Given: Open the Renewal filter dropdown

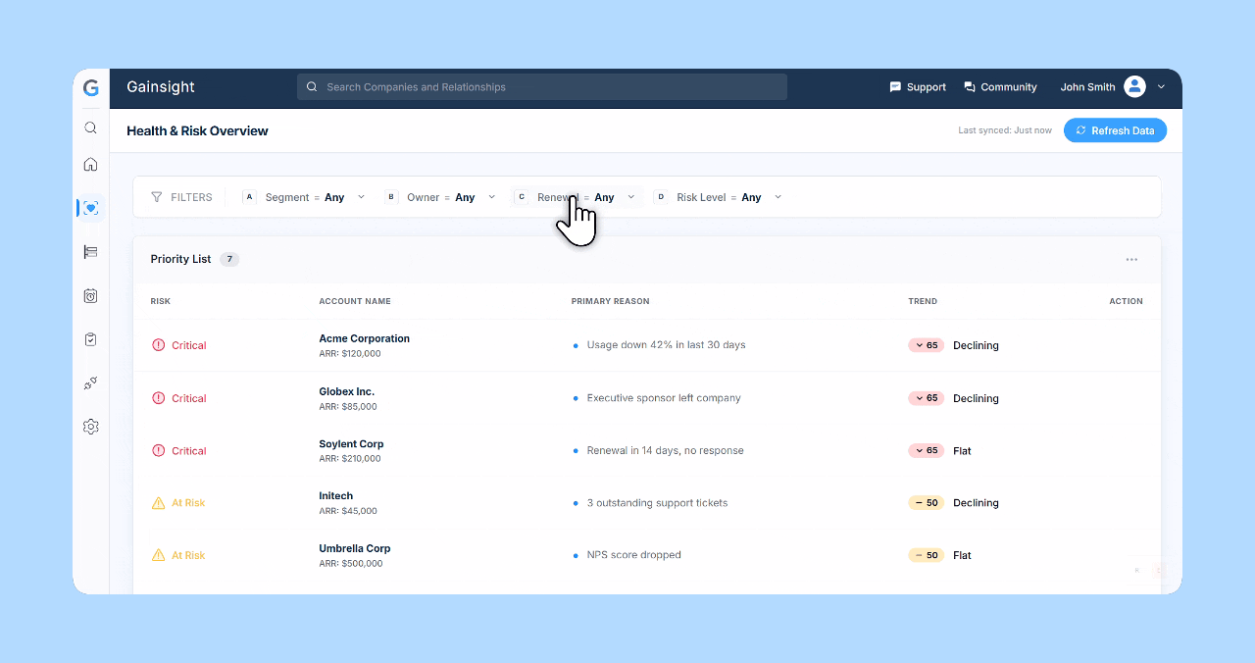Looking at the screenshot, I should point(631,197).
